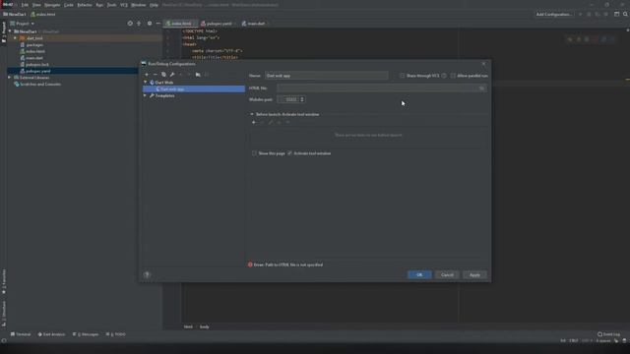Click body breadcrumb in editor

(204, 326)
